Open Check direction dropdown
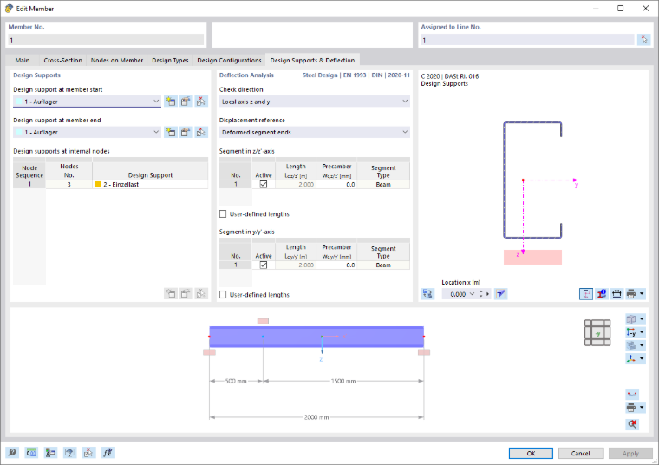 coord(405,102)
